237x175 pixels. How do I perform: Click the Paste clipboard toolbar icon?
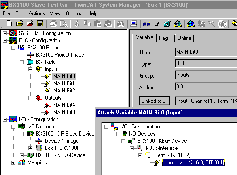pyautogui.click(x=97, y=24)
